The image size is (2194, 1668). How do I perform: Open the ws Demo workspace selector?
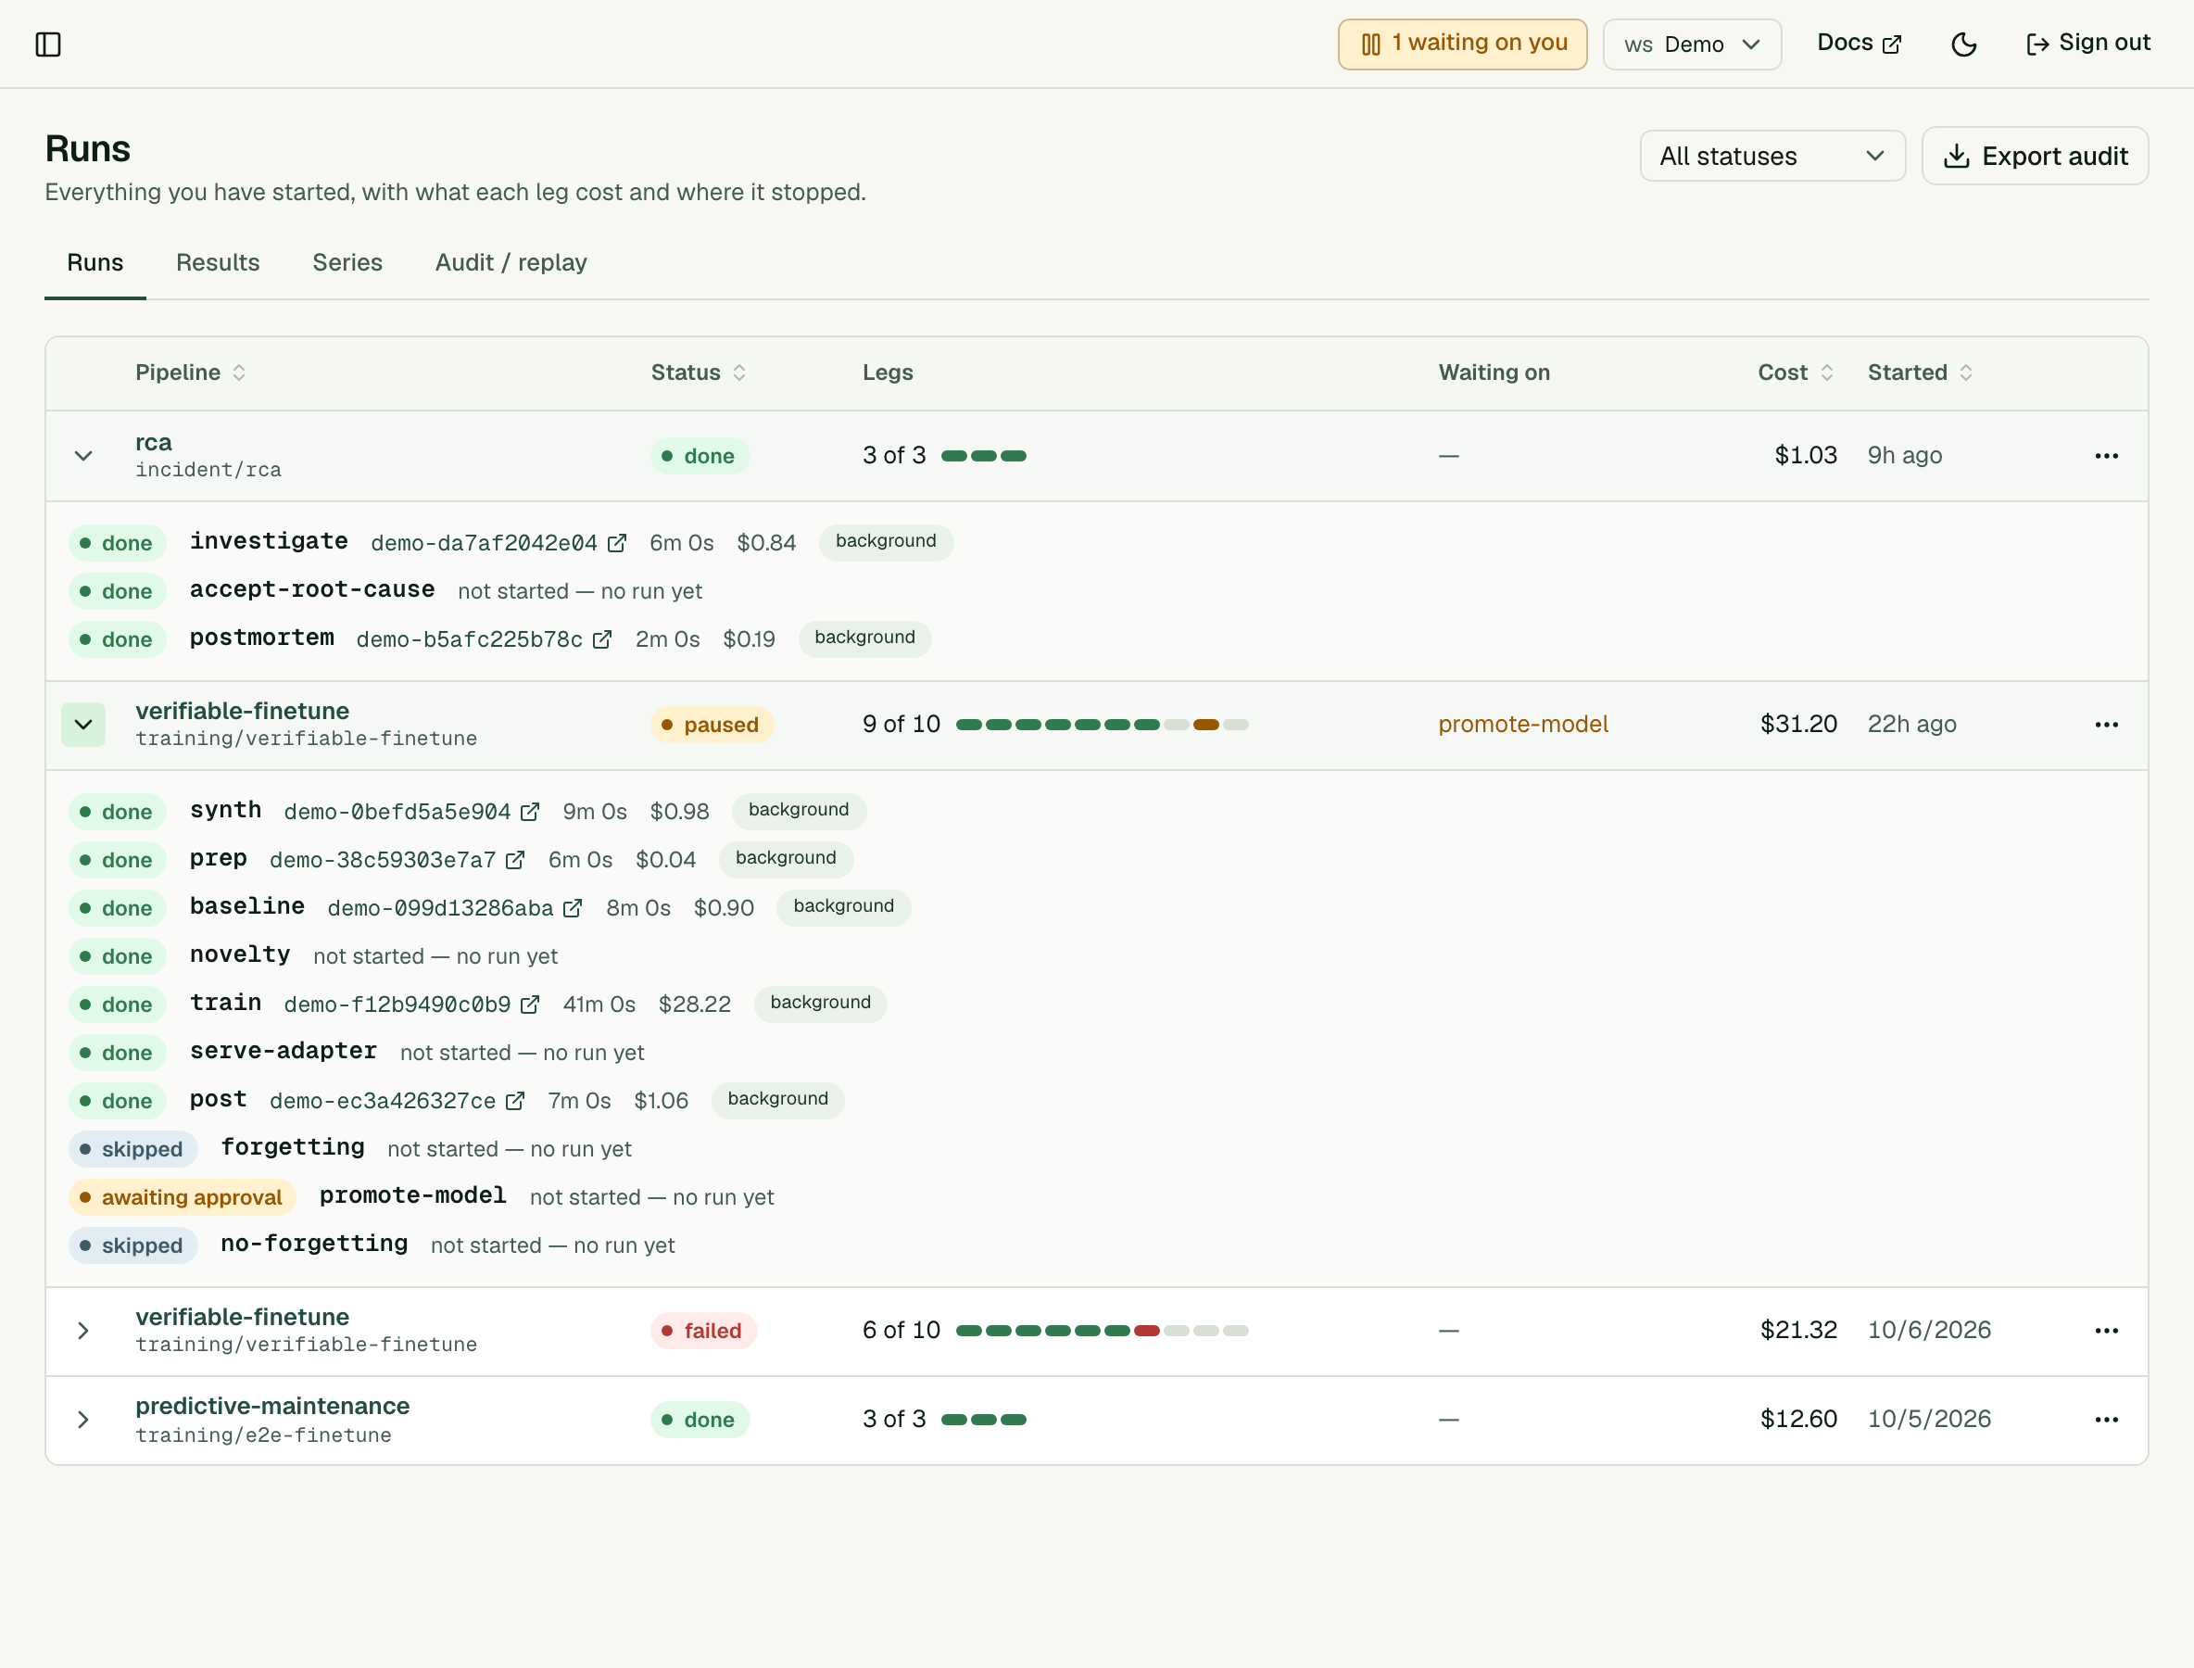(1692, 44)
